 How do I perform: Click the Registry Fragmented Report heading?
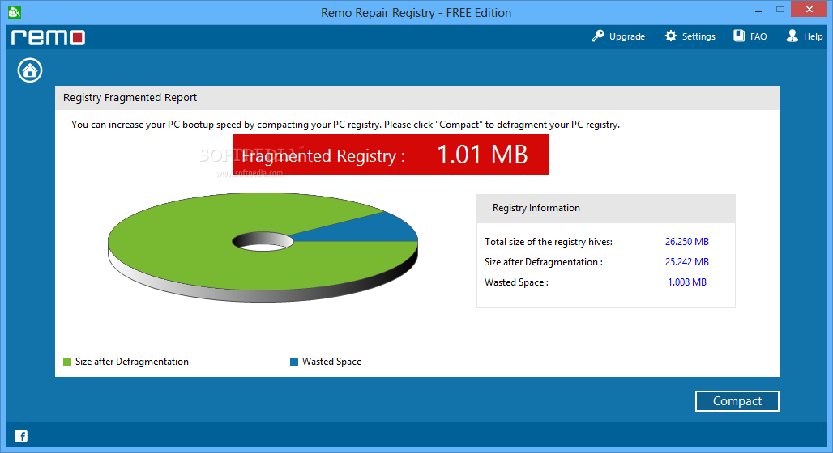click(130, 98)
